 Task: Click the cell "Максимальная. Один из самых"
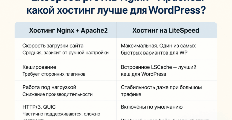point(158,46)
